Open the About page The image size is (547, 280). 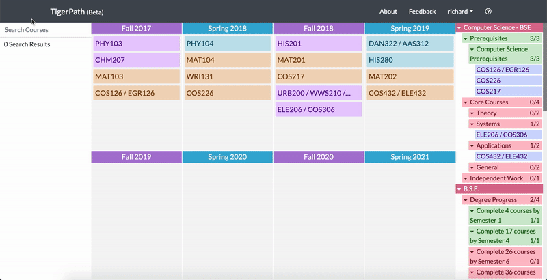pos(388,12)
